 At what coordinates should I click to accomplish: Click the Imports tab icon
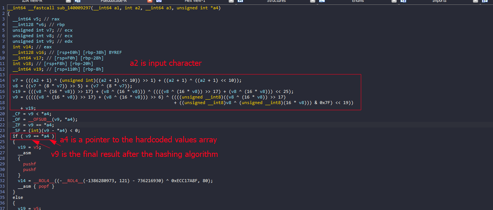click(403, 1)
